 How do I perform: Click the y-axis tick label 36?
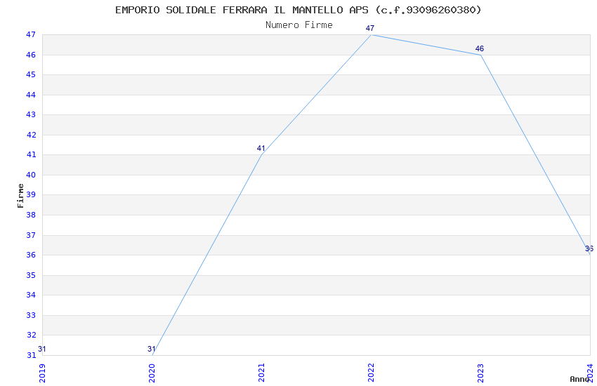click(x=31, y=255)
